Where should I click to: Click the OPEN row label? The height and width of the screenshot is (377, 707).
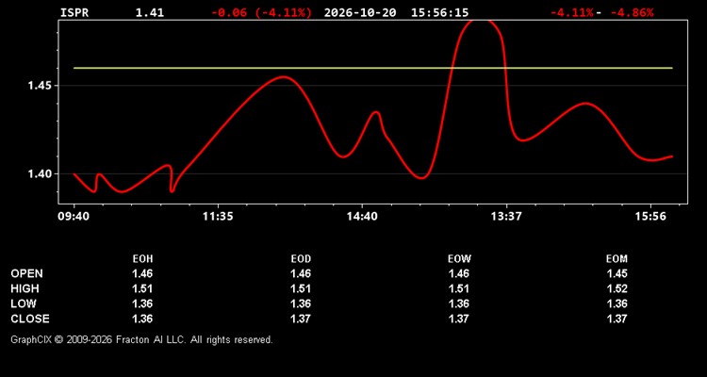(x=27, y=273)
